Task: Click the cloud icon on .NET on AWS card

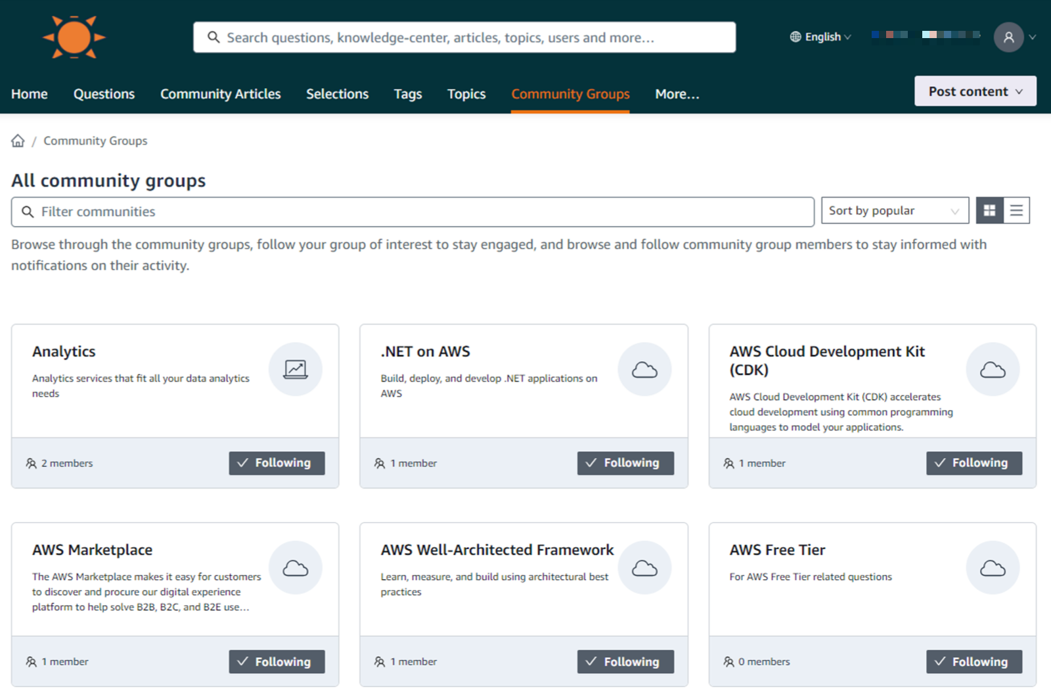Action: coord(644,370)
